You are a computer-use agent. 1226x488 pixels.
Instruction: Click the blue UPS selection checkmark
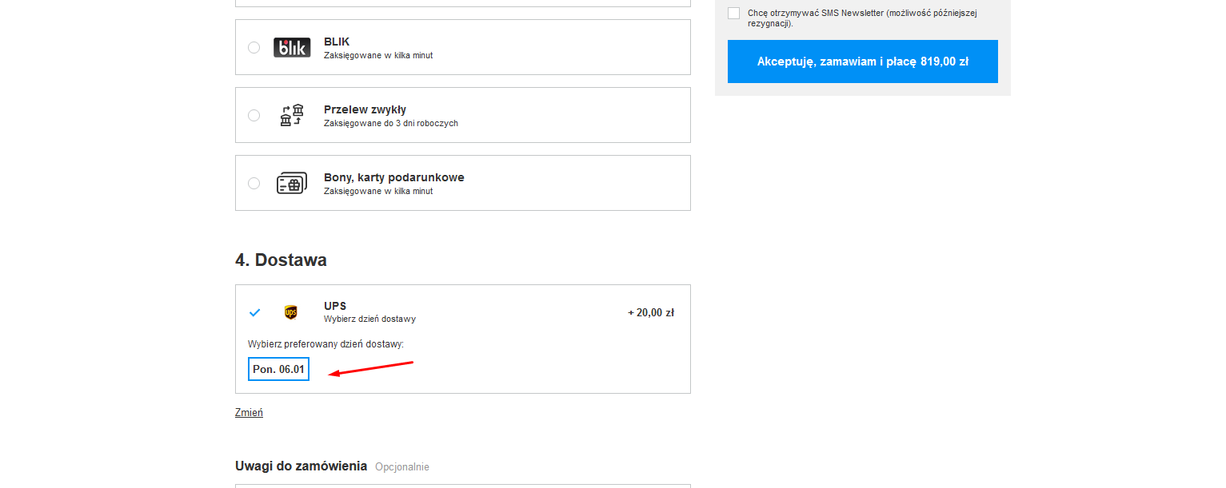pos(254,312)
